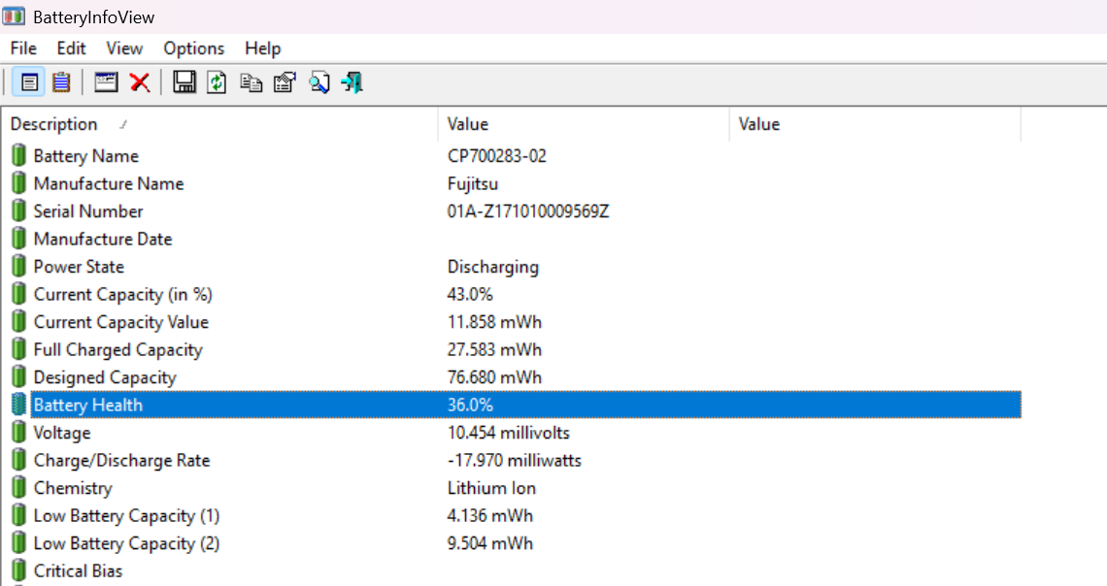This screenshot has height=586, width=1107.
Task: Click the 76.680 mWh value
Action: [494, 377]
